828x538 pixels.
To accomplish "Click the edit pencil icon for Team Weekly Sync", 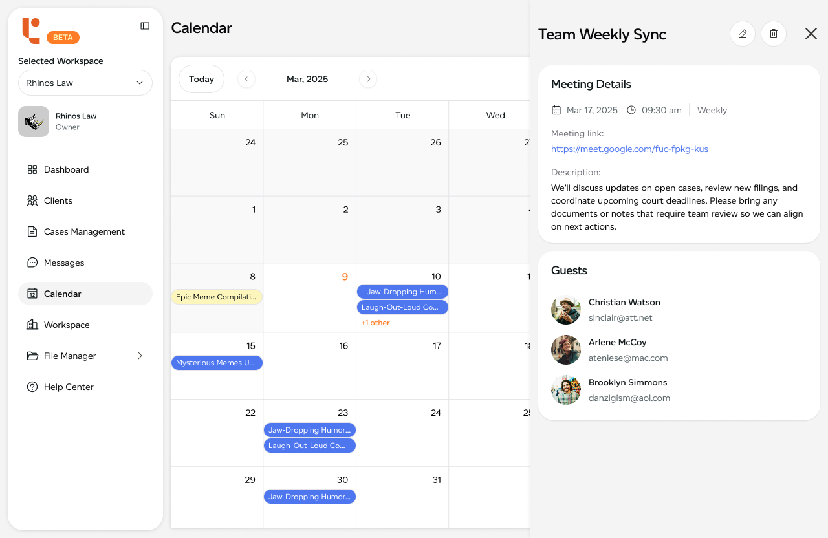I will coord(742,34).
